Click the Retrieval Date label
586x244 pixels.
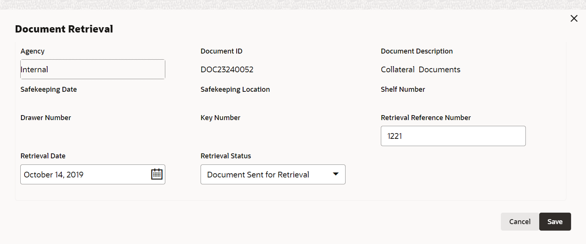tap(43, 156)
